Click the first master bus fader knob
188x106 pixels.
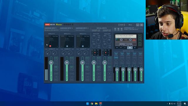point(117,69)
